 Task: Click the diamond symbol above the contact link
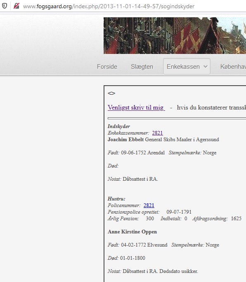[x=111, y=93]
